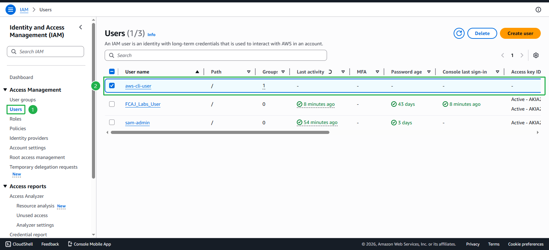Open Unused access page
The height and width of the screenshot is (250, 549).
(x=32, y=215)
